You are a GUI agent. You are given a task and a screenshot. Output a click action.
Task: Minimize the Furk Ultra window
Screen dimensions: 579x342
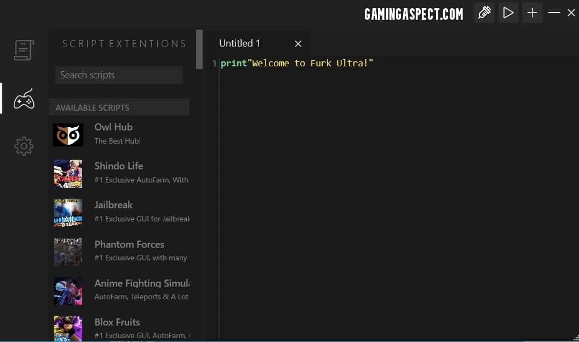tap(554, 13)
